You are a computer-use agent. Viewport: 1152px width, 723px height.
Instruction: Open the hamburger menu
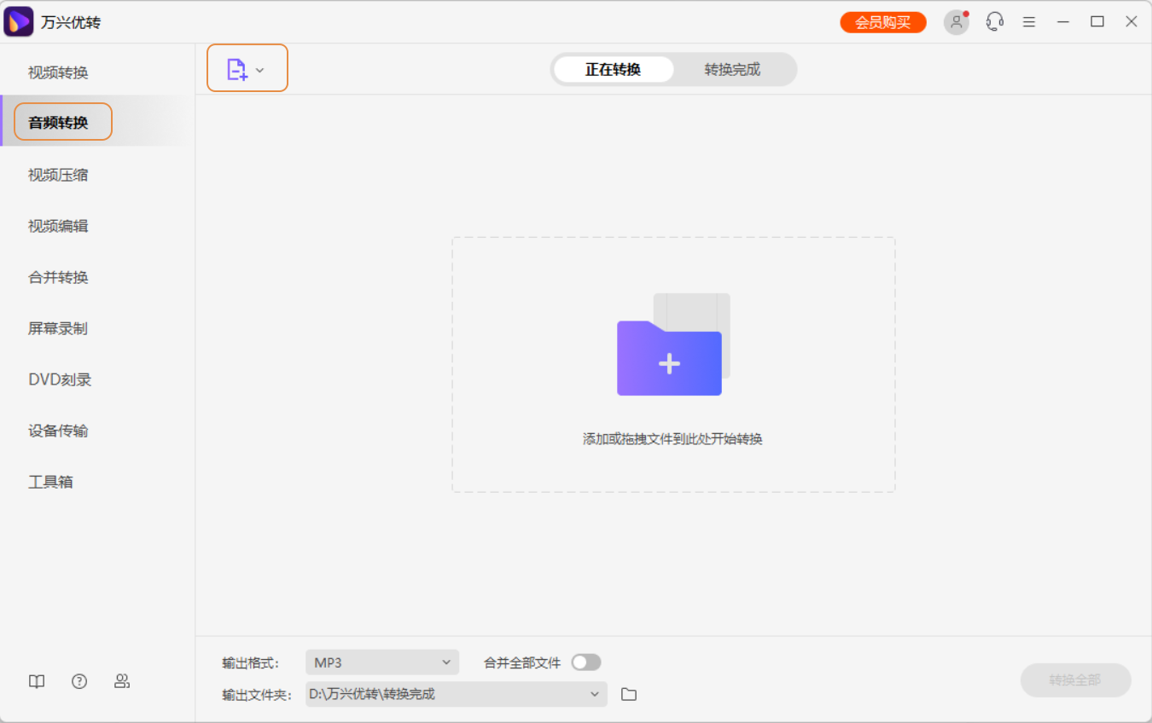click(1028, 21)
